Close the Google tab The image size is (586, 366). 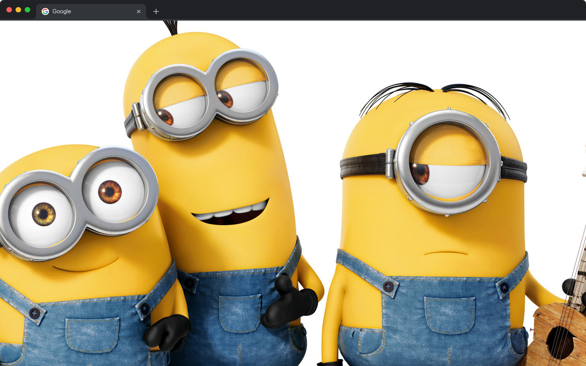[x=139, y=11]
